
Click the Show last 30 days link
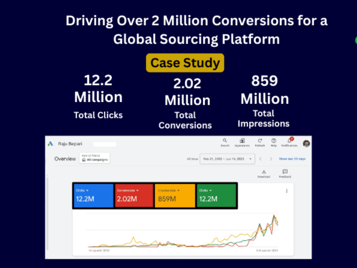(x=292, y=159)
